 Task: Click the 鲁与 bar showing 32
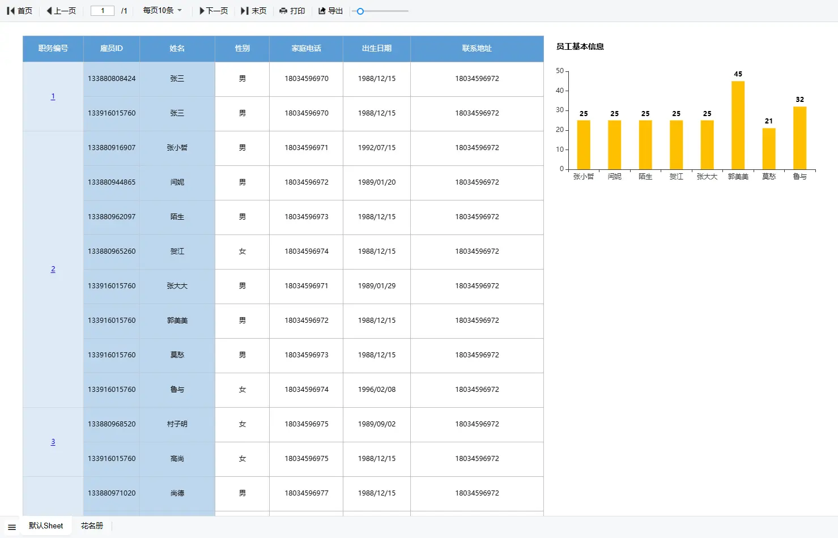click(799, 138)
